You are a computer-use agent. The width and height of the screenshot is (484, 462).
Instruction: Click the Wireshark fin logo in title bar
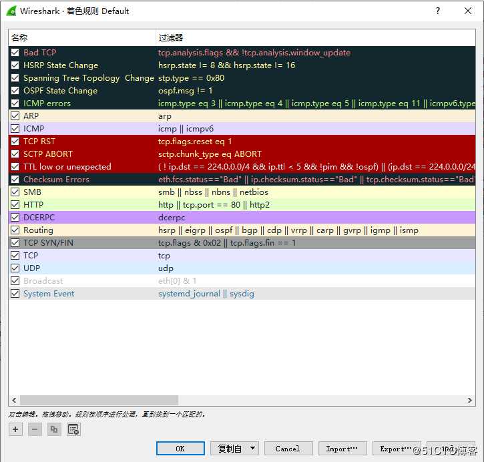(11, 11)
